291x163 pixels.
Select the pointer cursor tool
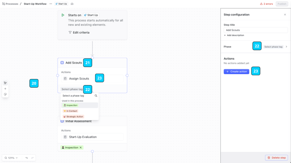[5, 83]
